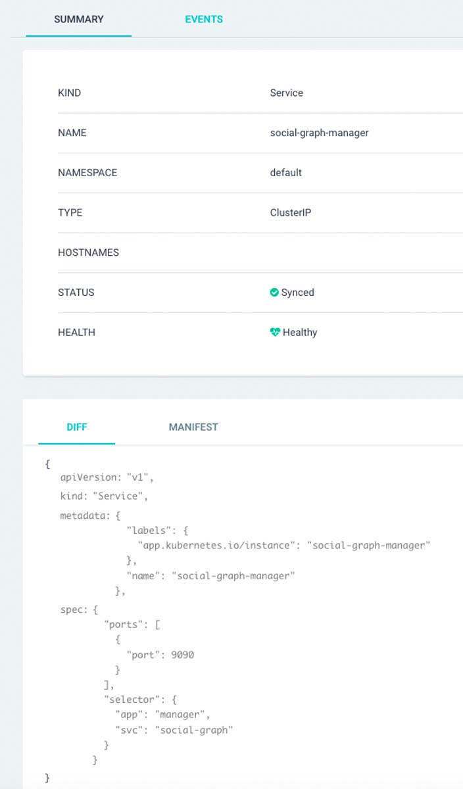Click the port 9090 line
This screenshot has height=789, width=463.
click(160, 655)
